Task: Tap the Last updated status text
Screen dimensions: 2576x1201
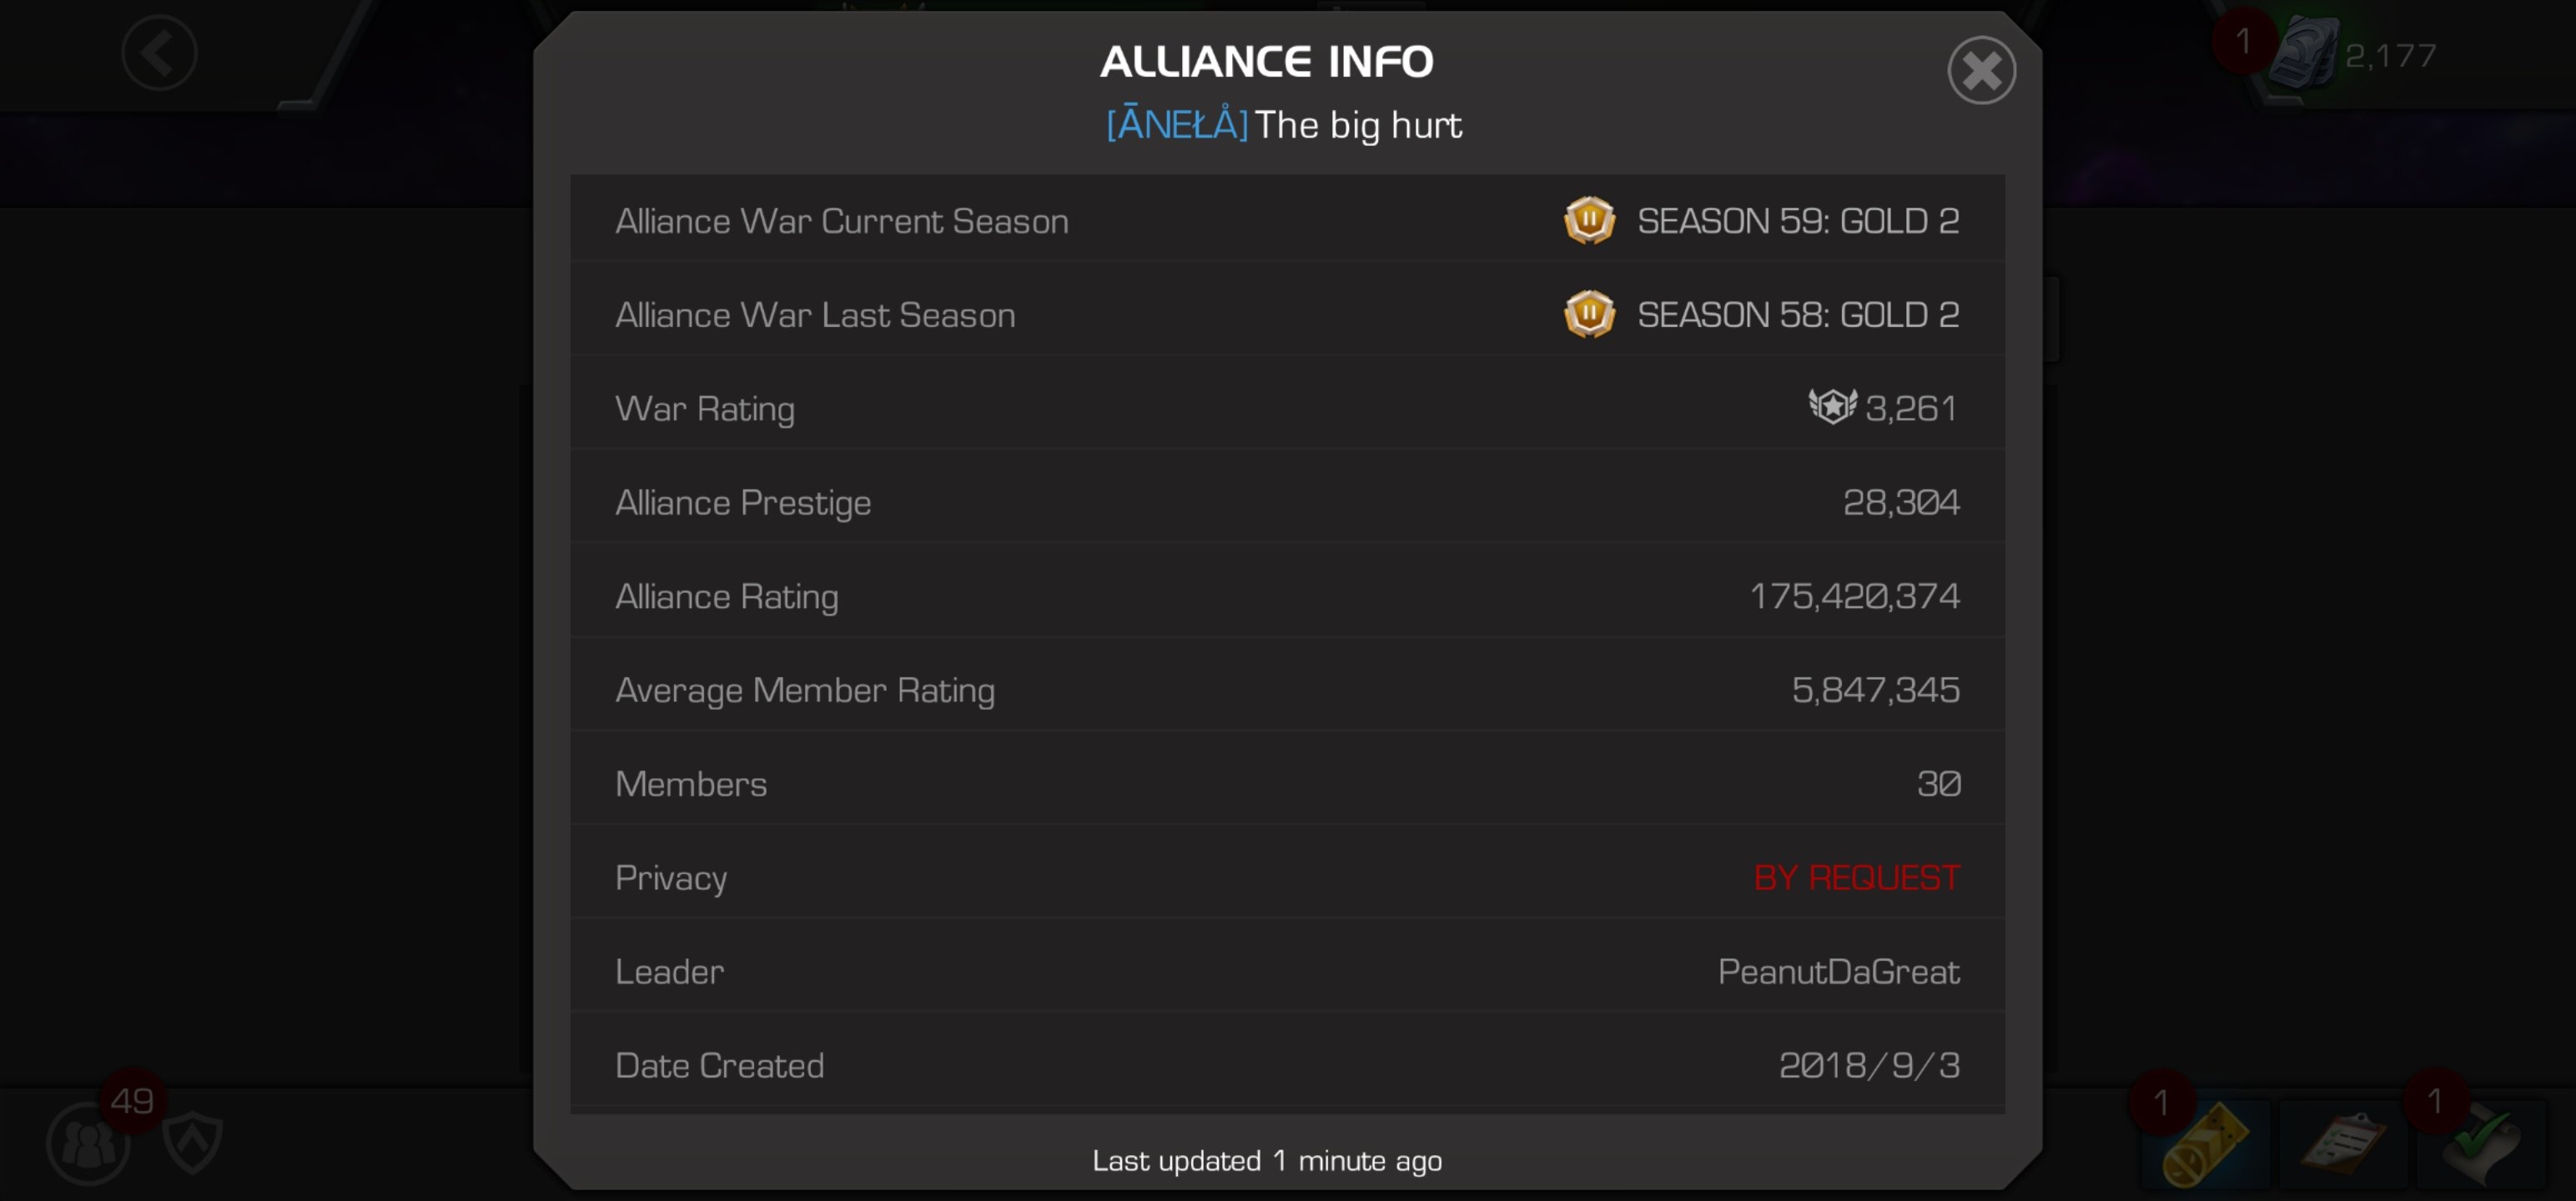Action: [1267, 1161]
